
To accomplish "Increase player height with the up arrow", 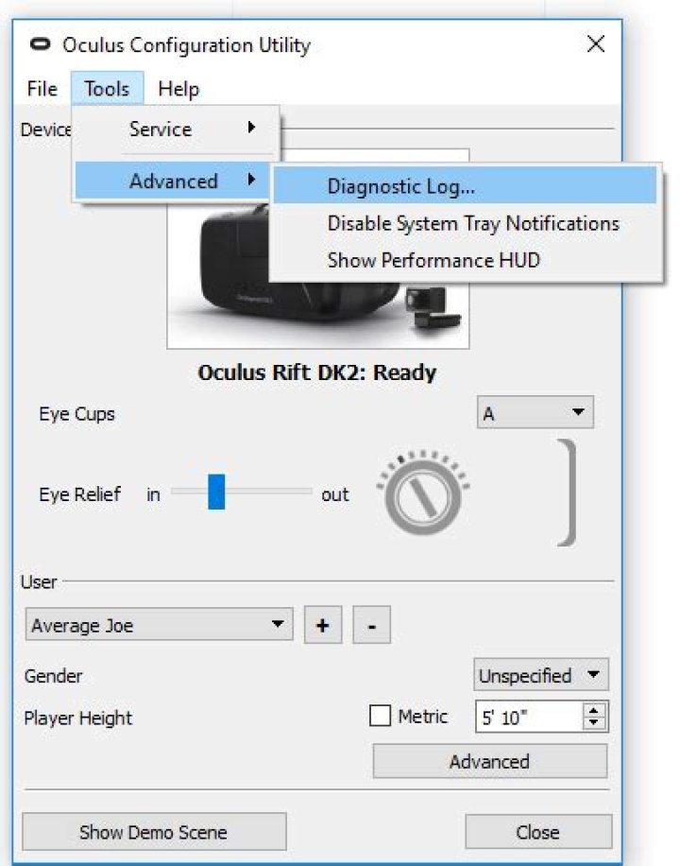I will pyautogui.click(x=594, y=710).
